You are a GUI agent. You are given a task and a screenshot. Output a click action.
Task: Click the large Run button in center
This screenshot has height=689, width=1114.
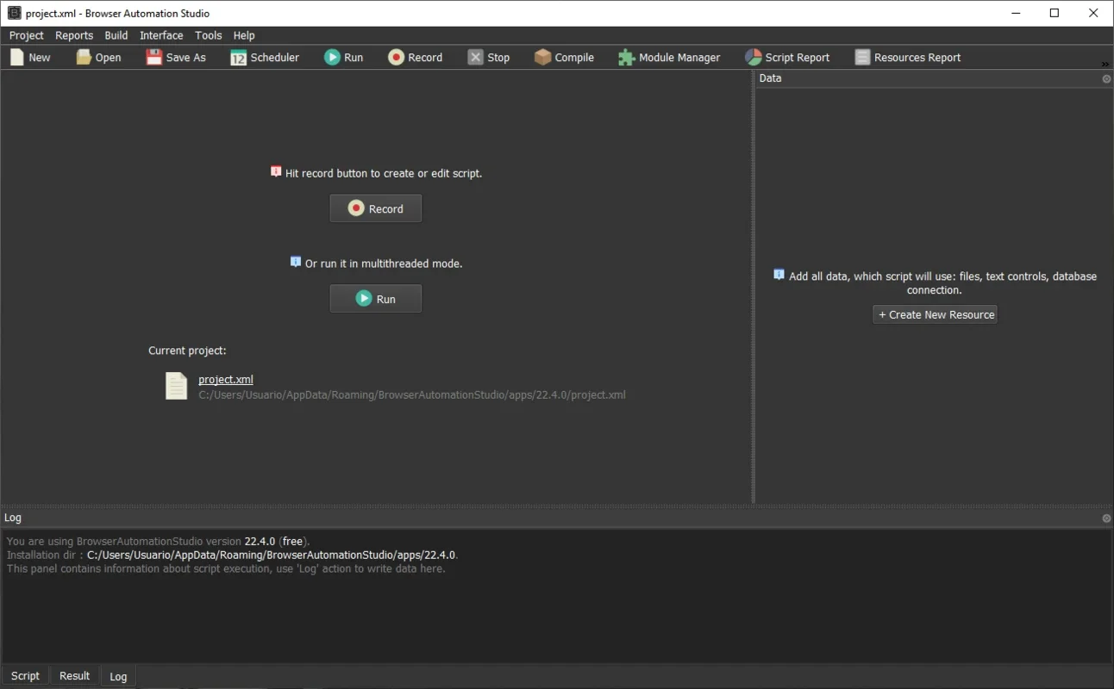[x=376, y=299]
